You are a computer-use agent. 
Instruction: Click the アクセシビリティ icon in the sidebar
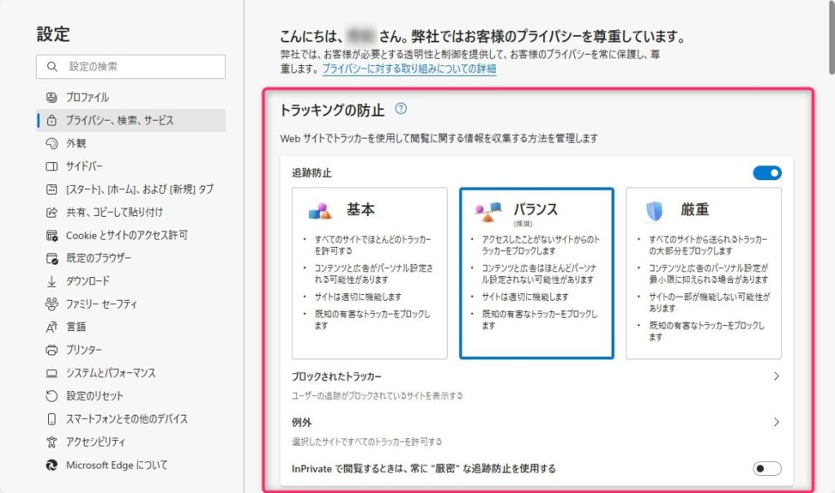51,442
